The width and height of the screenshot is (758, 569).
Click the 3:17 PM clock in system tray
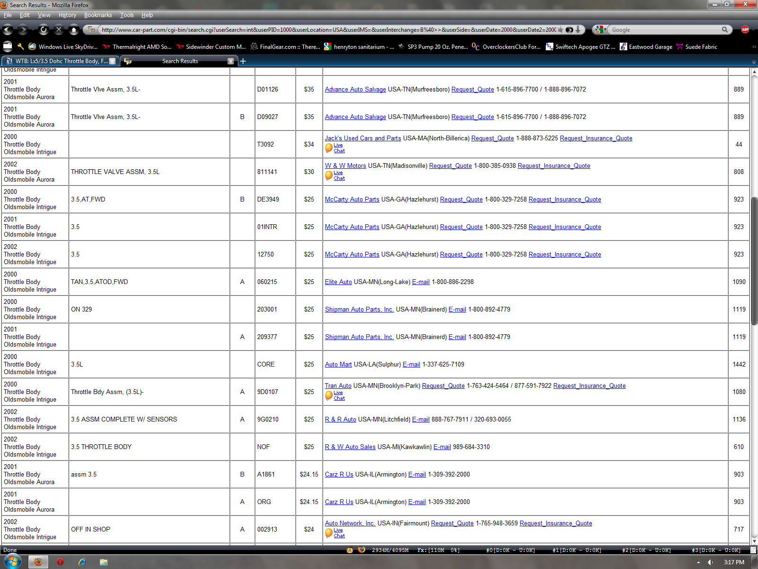734,562
